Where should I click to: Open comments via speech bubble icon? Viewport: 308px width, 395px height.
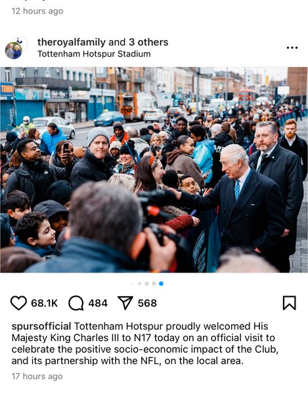76,303
